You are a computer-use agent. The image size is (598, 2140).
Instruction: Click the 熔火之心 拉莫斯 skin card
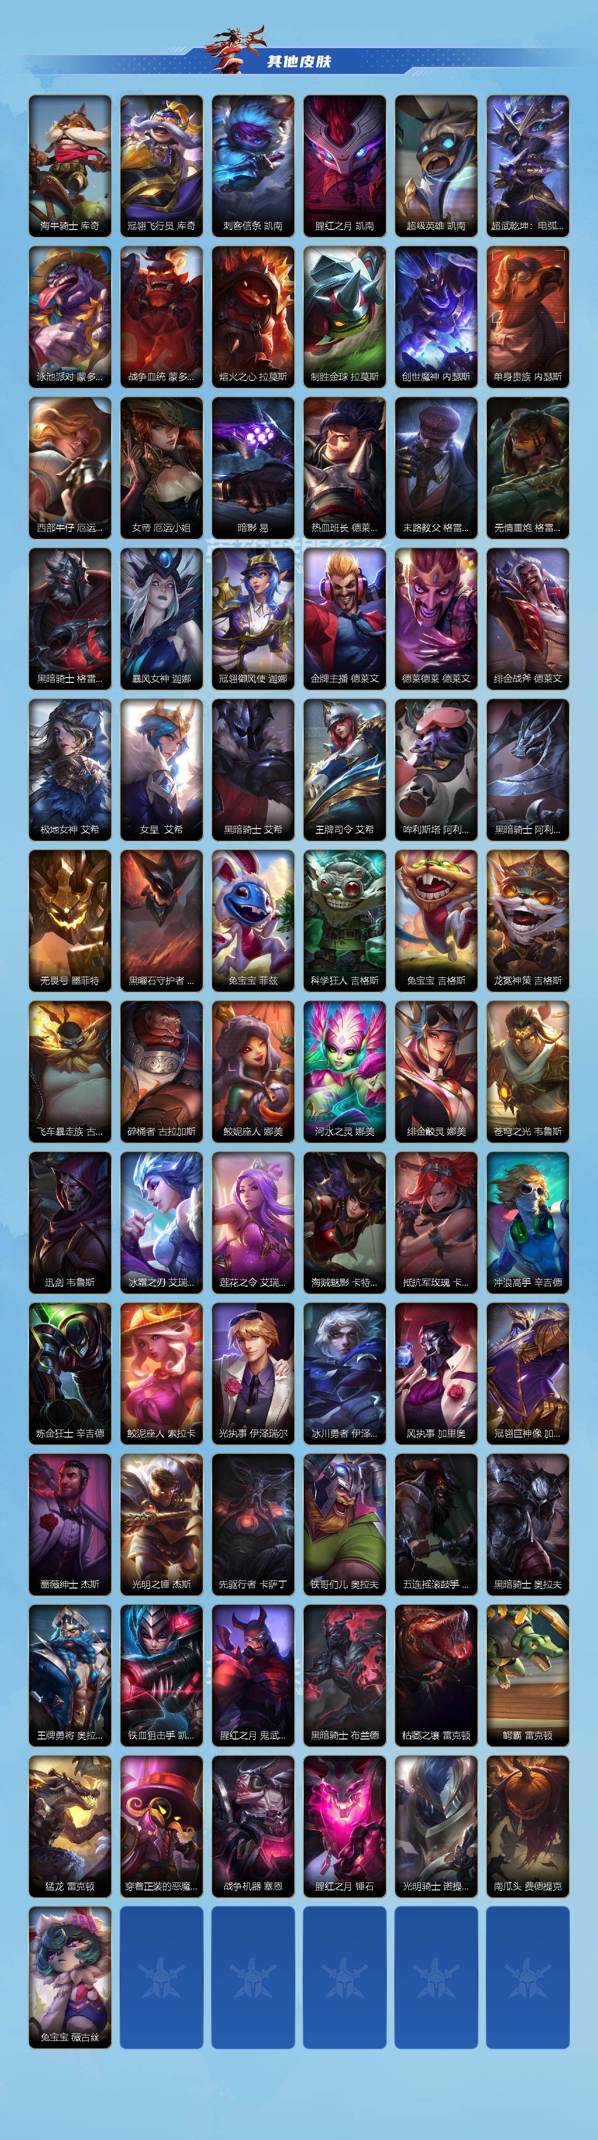[253, 317]
